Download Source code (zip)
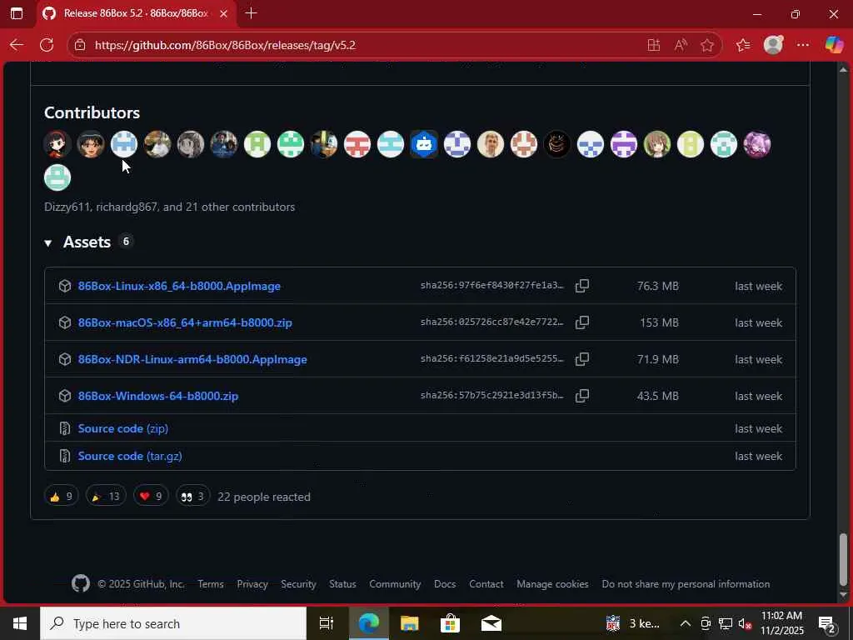 tap(123, 428)
